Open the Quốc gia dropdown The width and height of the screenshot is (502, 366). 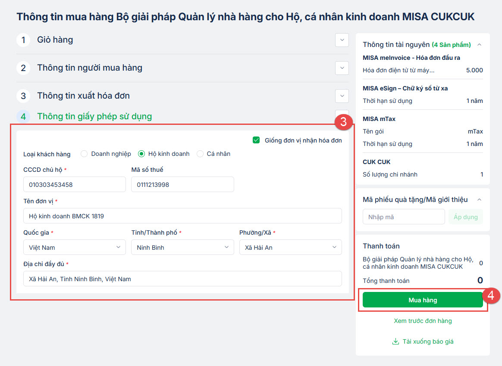tap(75, 247)
